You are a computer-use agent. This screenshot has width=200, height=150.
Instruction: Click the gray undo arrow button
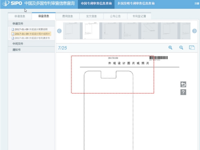(183, 84)
